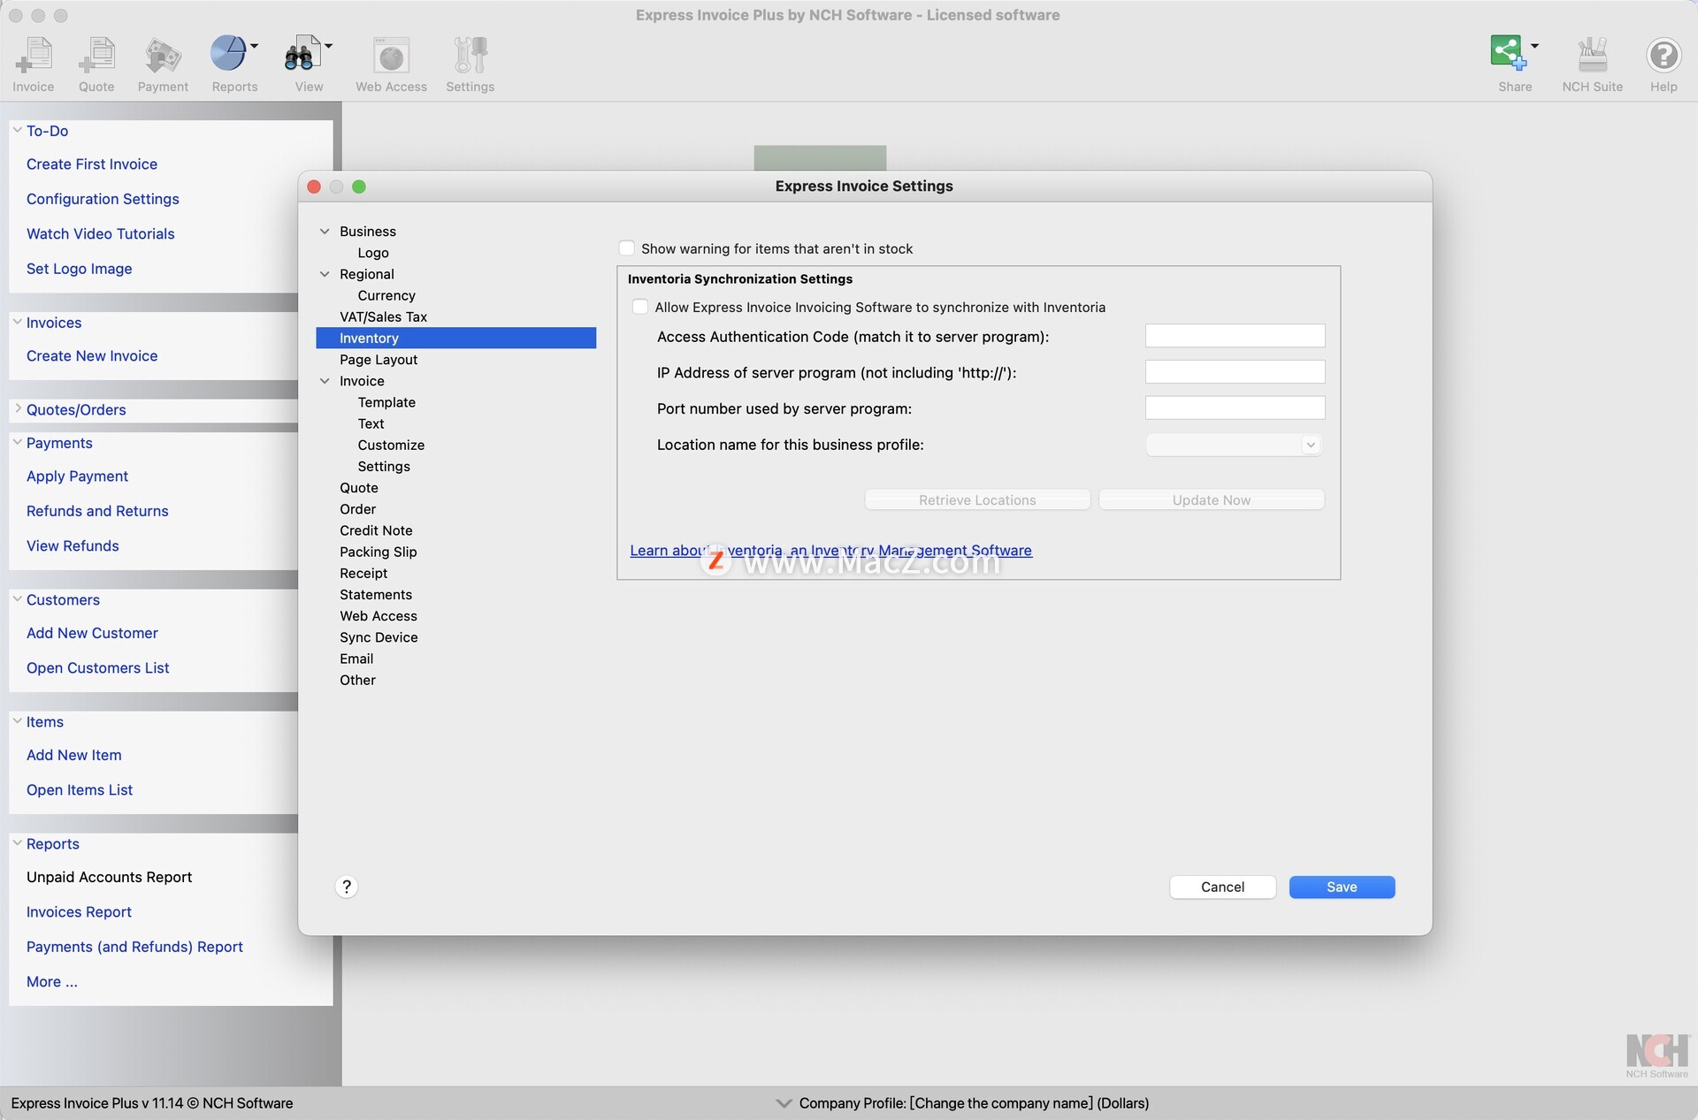Open the Invoices Report link
Image resolution: width=1698 pixels, height=1120 pixels.
pyautogui.click(x=79, y=911)
